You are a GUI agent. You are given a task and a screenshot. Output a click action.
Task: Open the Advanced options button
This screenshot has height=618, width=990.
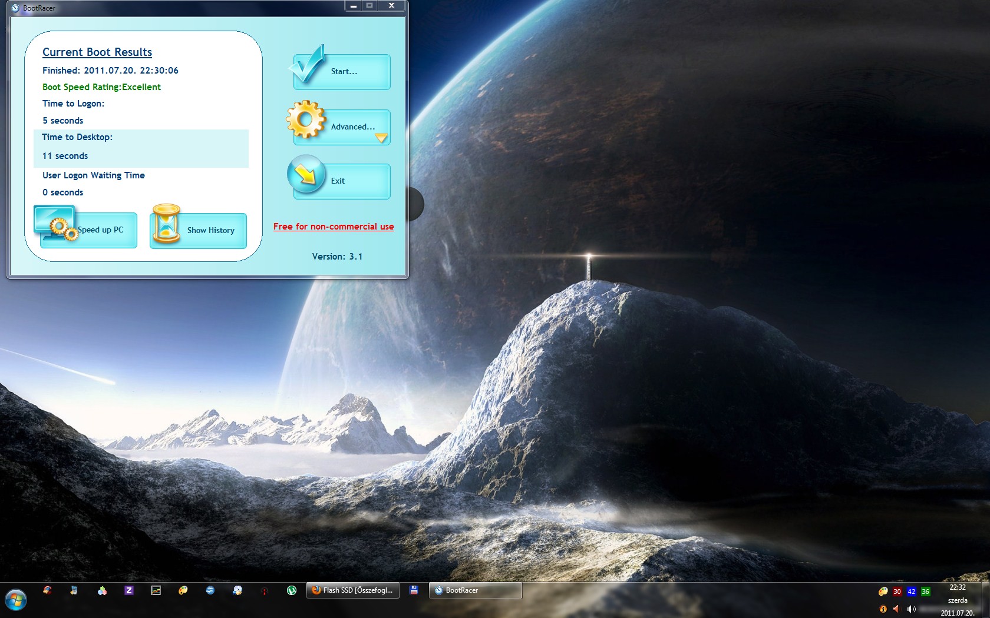(342, 127)
